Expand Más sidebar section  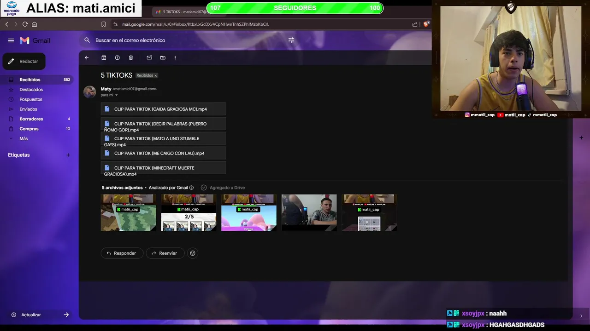pos(24,138)
